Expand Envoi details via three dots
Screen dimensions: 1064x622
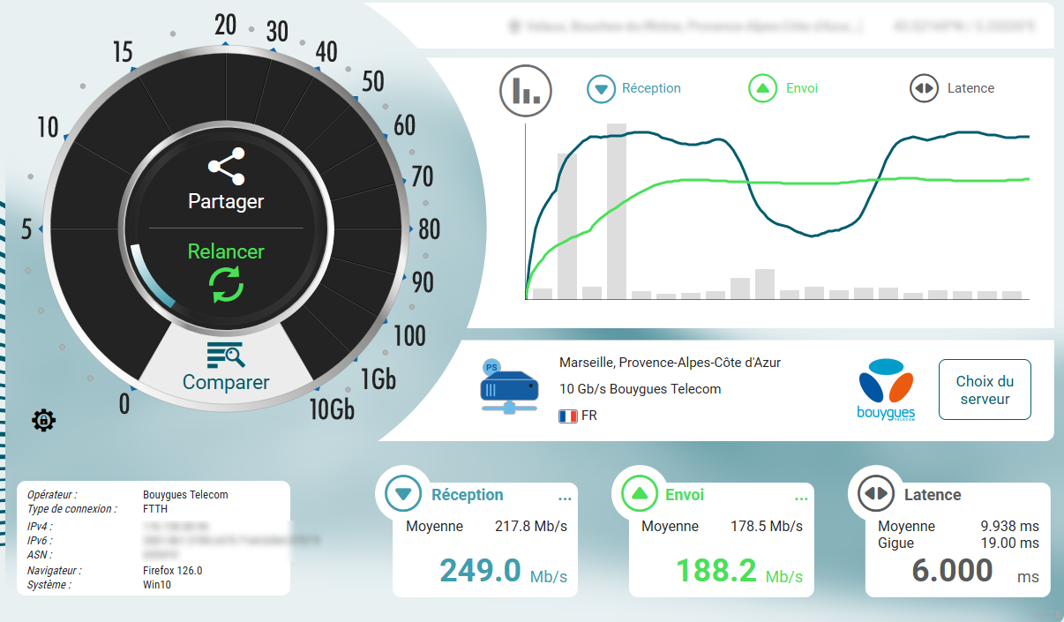[x=801, y=499]
